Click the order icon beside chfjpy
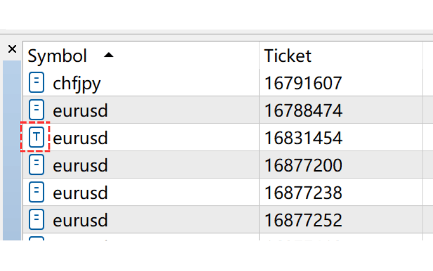 point(36,83)
